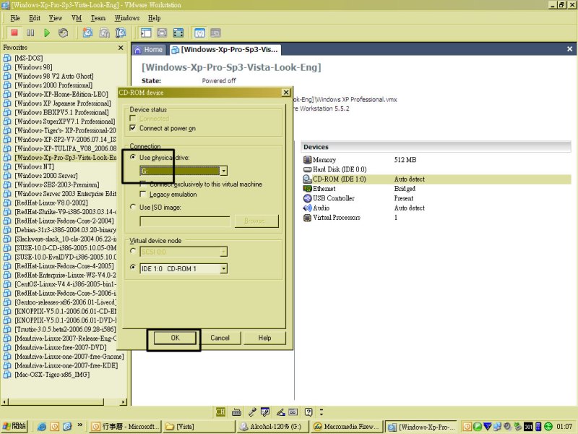This screenshot has height=434, width=578.
Task: Select the Use ISO image radio button
Action: click(133, 207)
